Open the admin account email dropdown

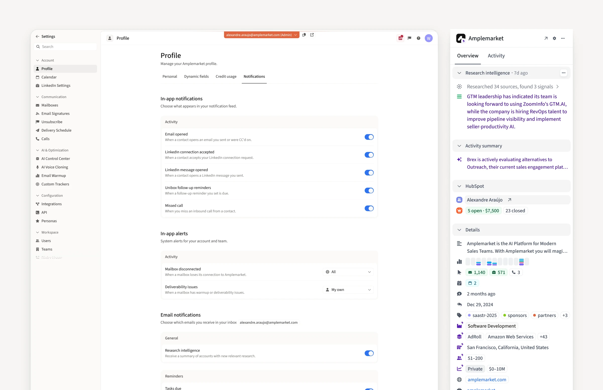(262, 35)
